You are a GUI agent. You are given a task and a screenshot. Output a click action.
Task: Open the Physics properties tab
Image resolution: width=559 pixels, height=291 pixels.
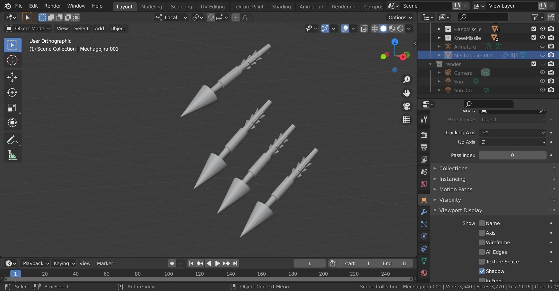pos(424,236)
